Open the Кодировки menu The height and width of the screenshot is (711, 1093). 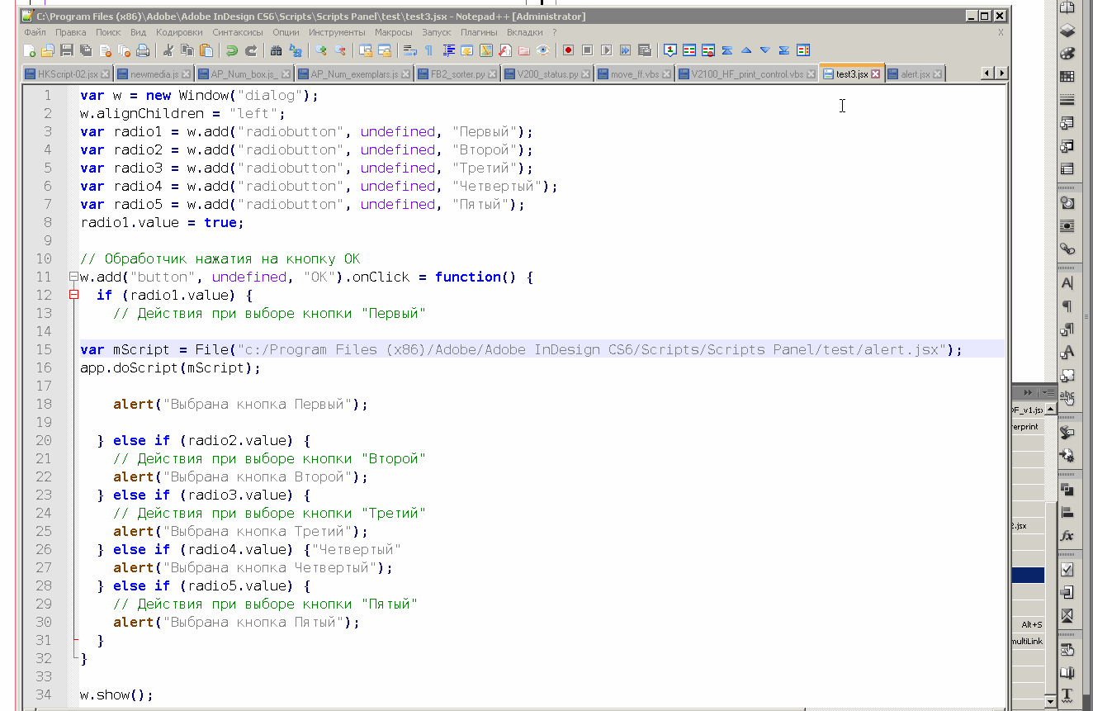[179, 32]
